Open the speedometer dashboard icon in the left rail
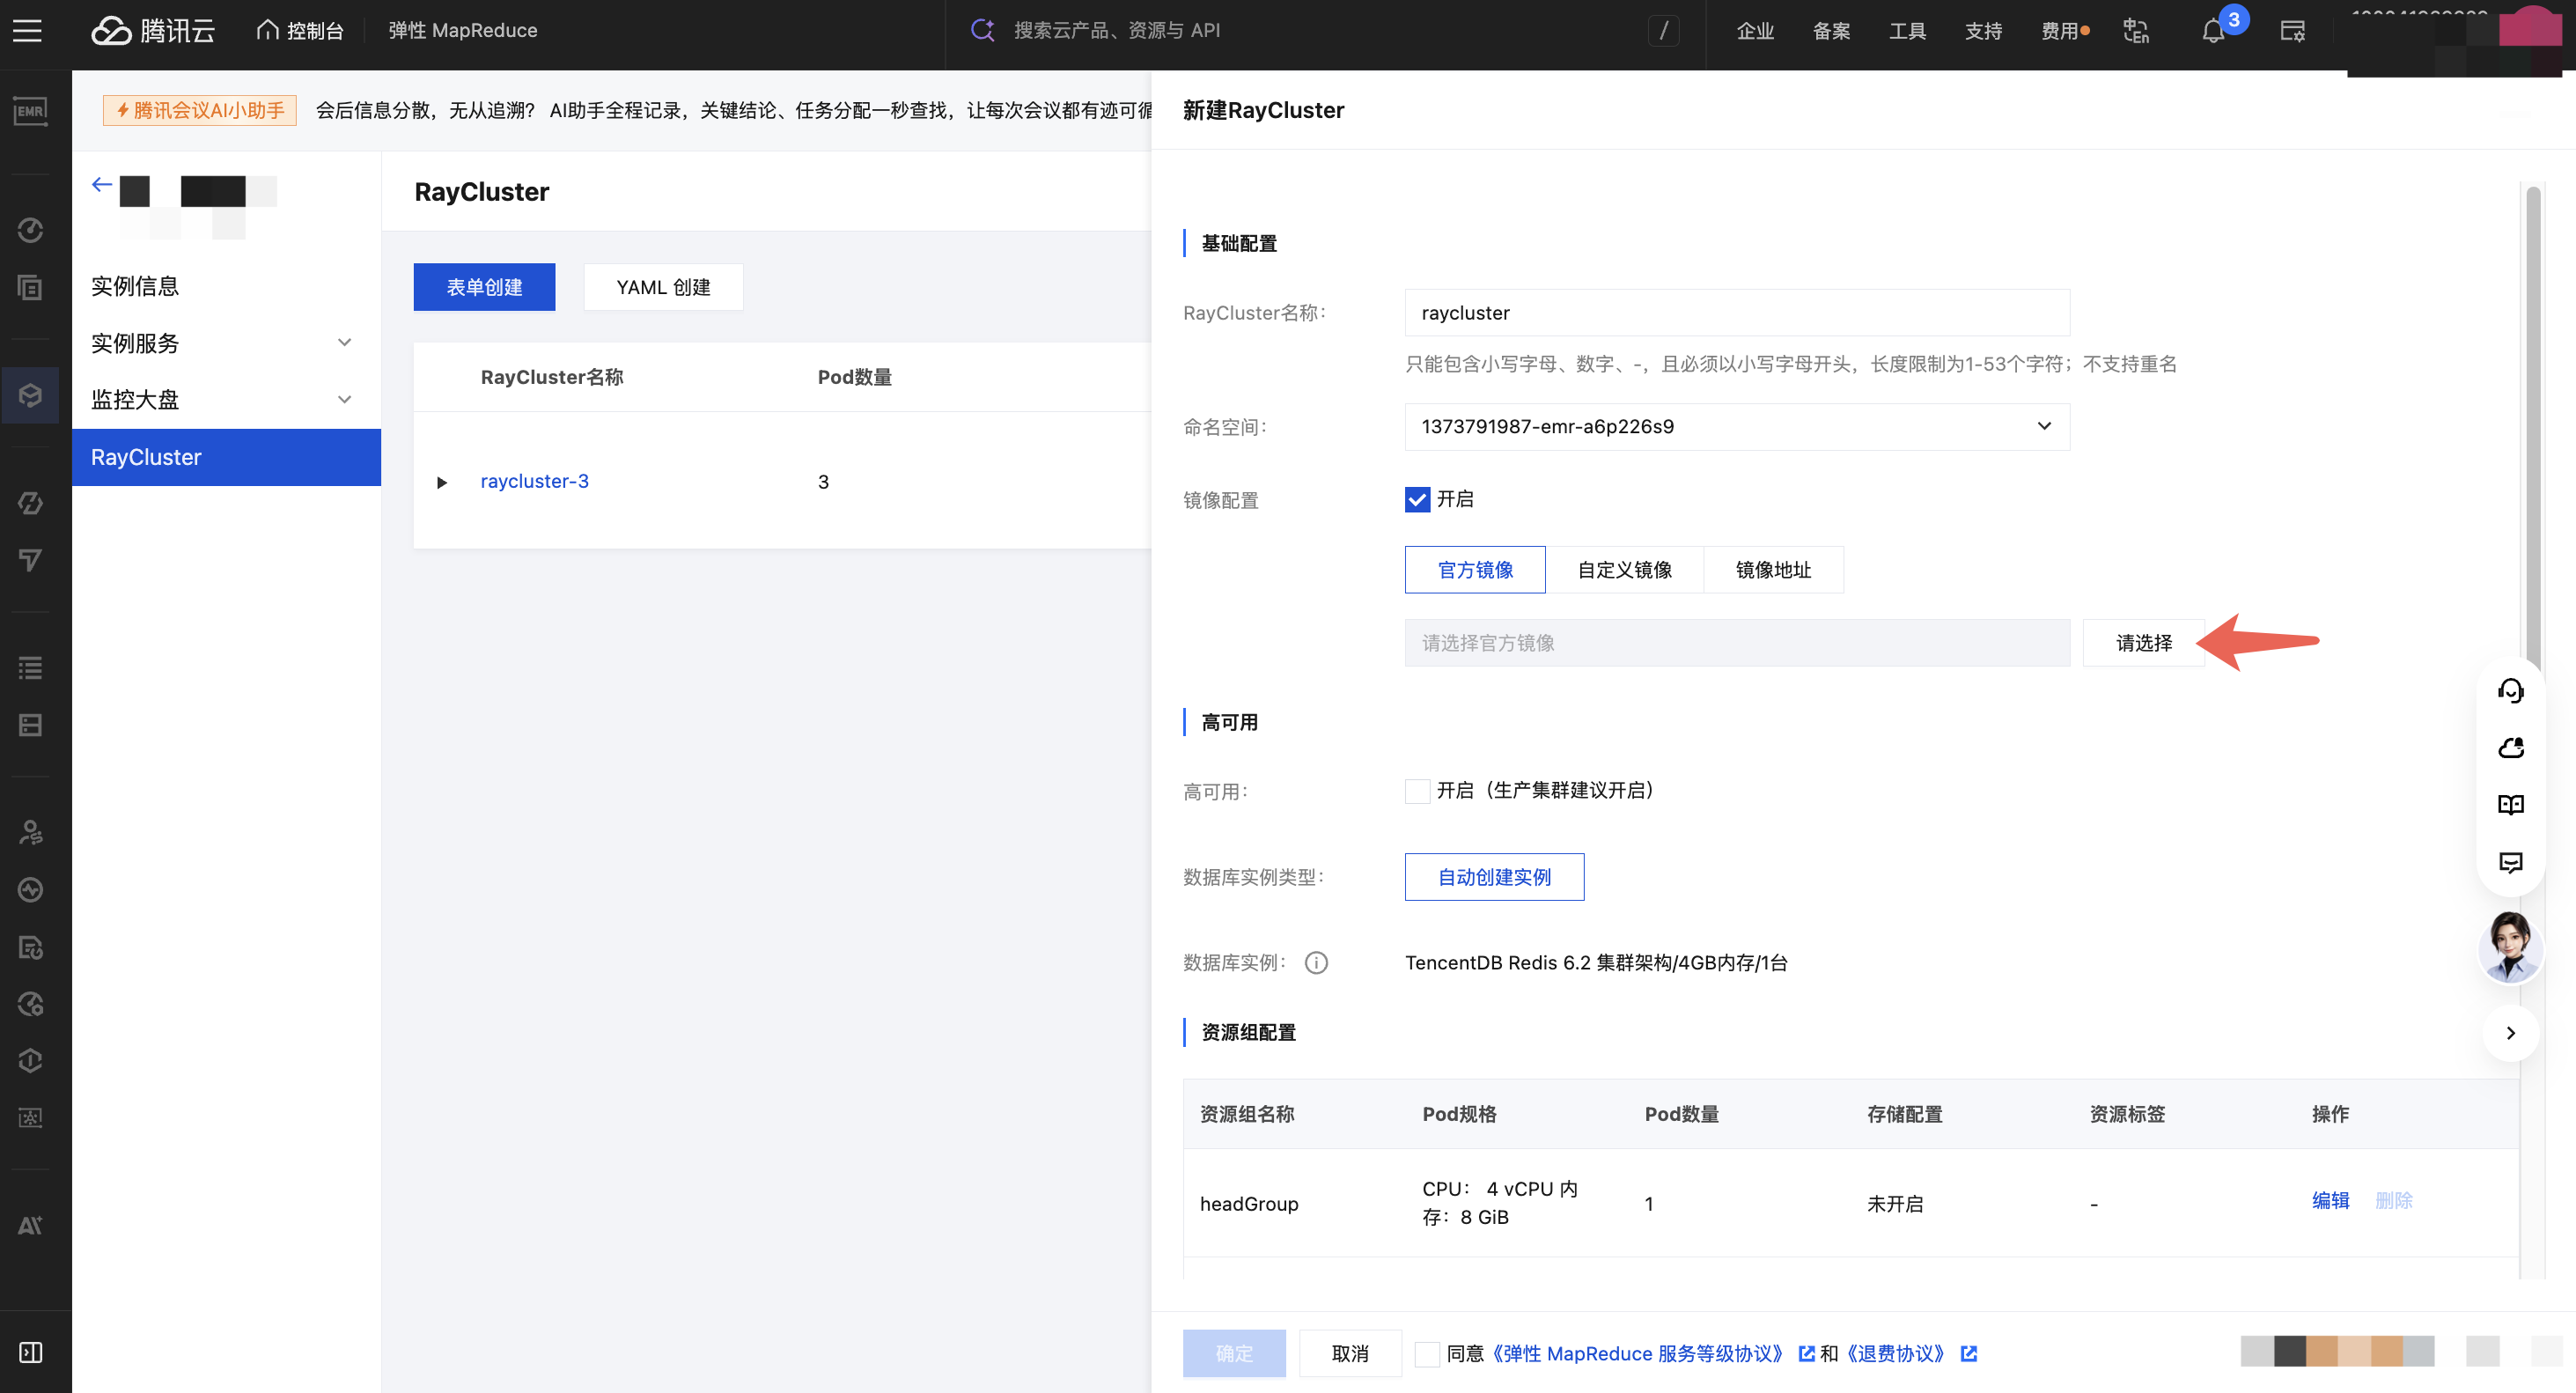The width and height of the screenshot is (2576, 1393). click(30, 230)
